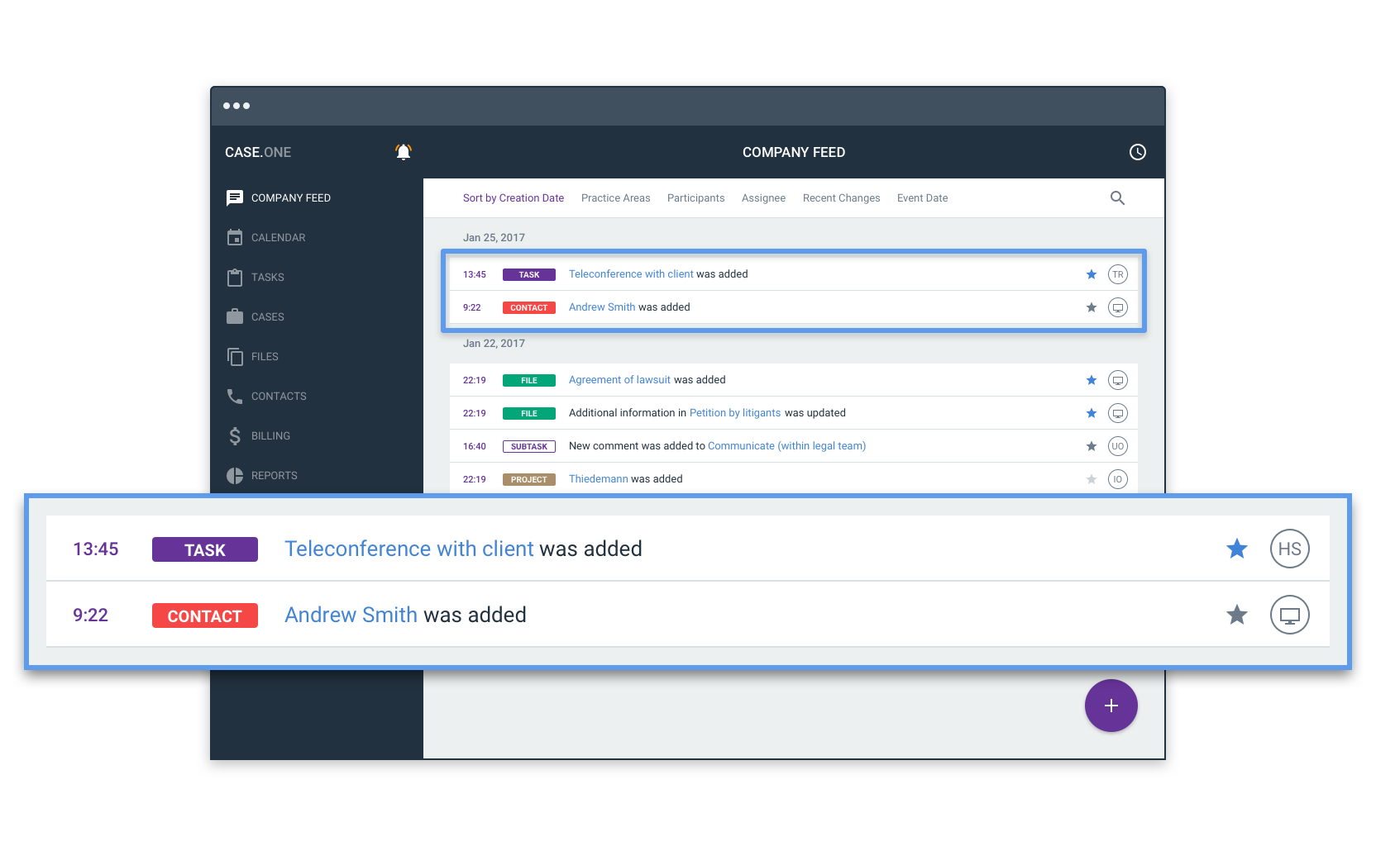Toggle star on Andrew Smith contact row
This screenshot has width=1376, height=846.
pos(1236,615)
